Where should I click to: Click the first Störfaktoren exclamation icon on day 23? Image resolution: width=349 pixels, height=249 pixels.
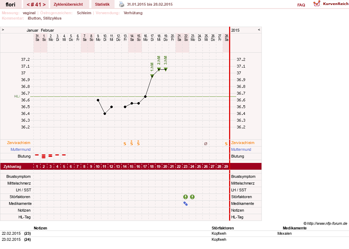(185, 197)
